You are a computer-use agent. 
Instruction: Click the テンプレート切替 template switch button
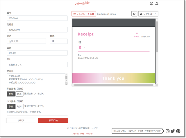83,14
